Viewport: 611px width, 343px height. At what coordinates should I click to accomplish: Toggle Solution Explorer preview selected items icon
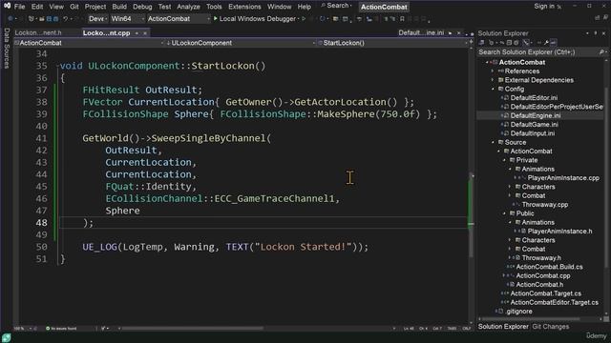pyautogui.click(x=554, y=43)
